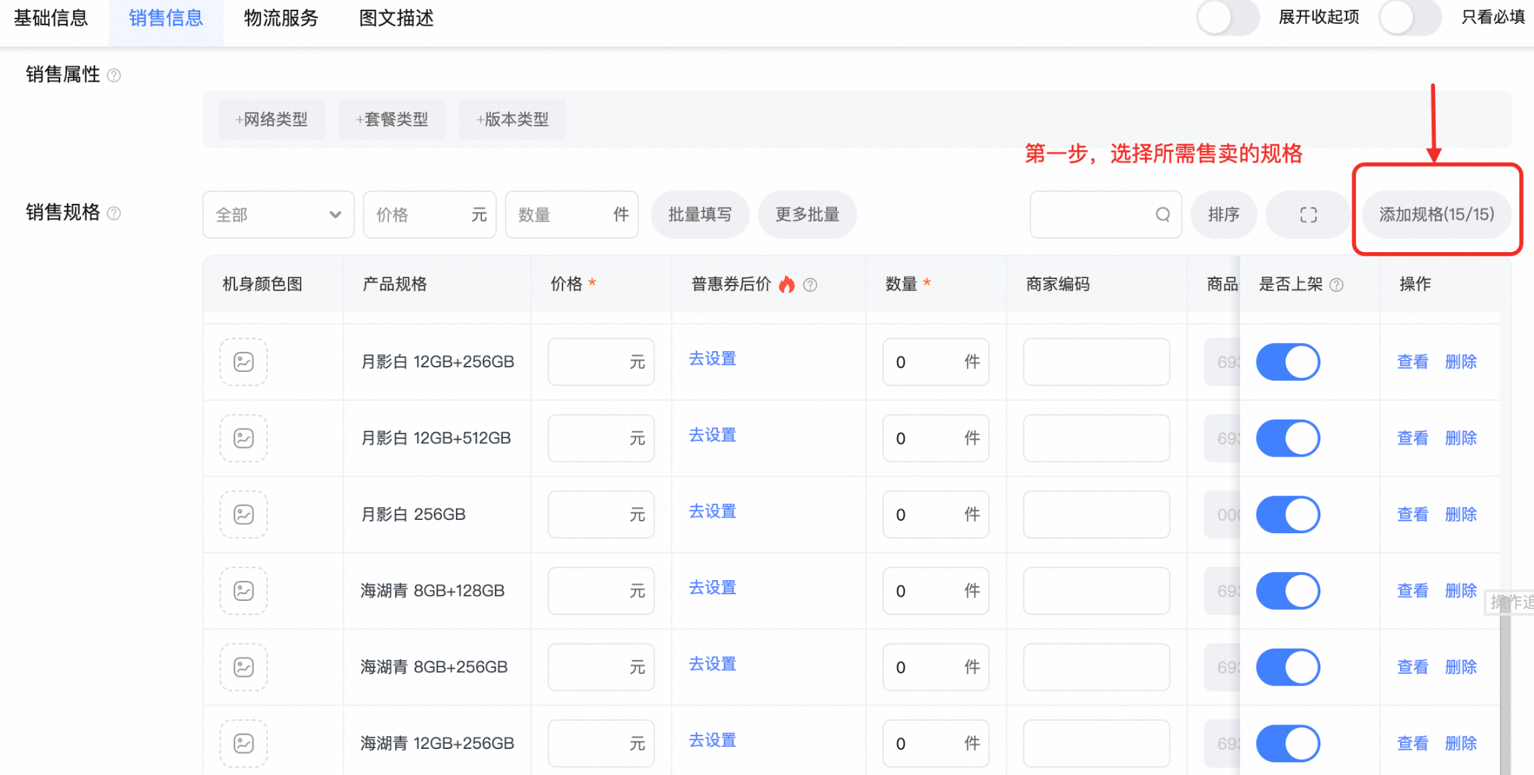Open the 全部 filter dropdown

coord(278,215)
